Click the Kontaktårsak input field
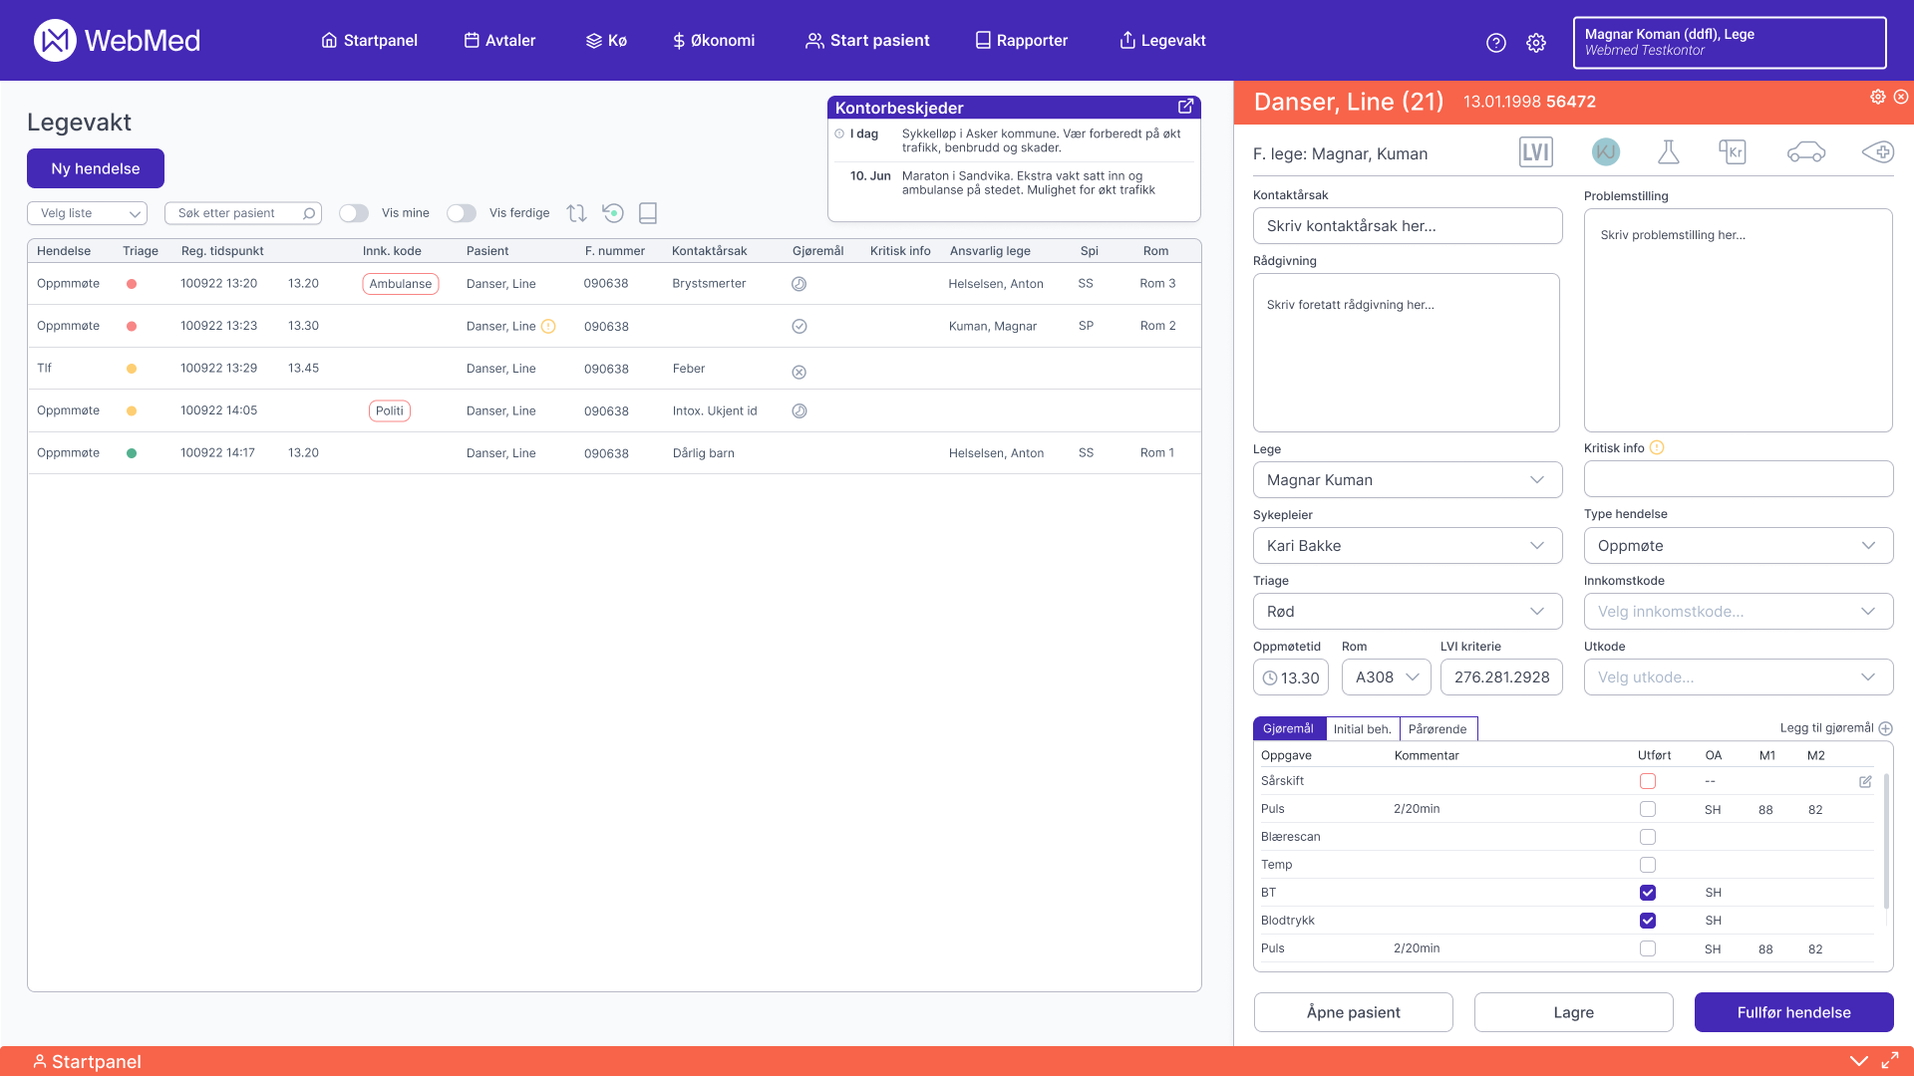This screenshot has height=1076, width=1914. pyautogui.click(x=1407, y=226)
